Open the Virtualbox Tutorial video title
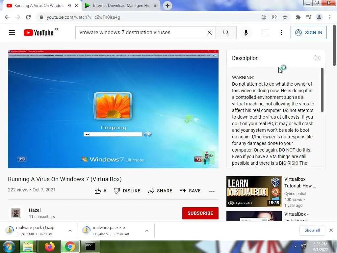337x253 pixels. click(x=300, y=183)
